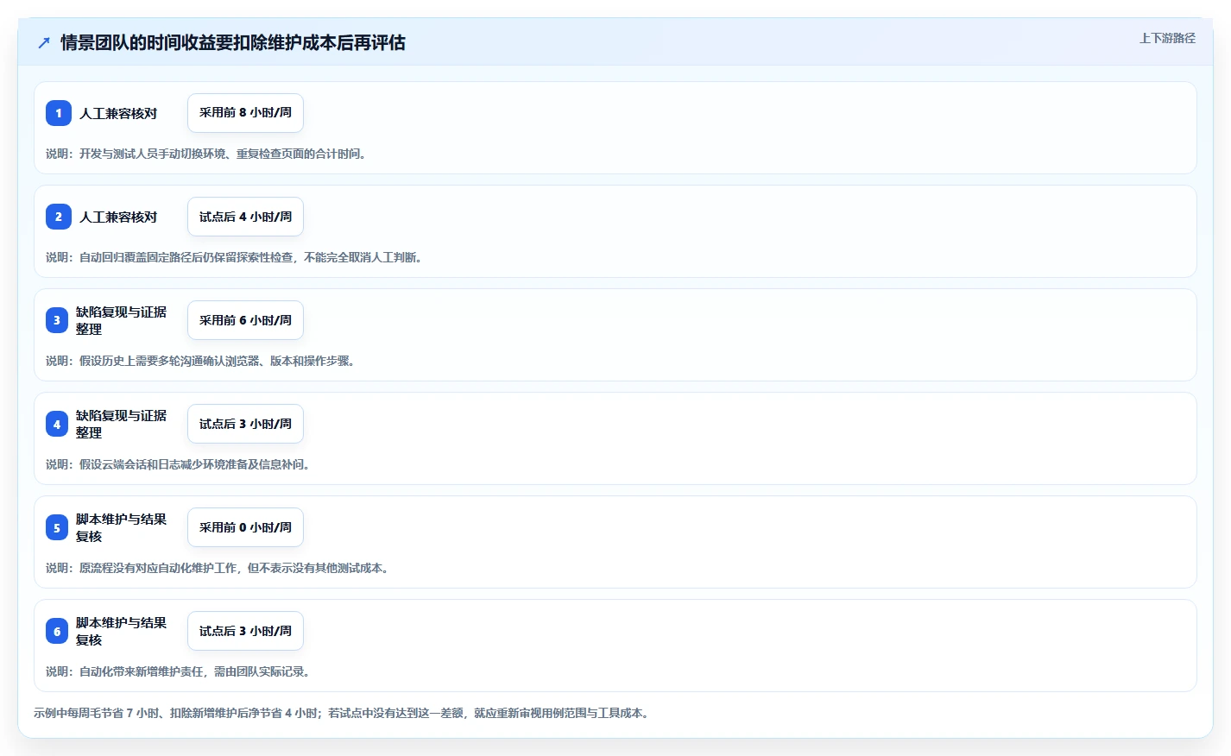Image resolution: width=1231 pixels, height=756 pixels.
Task: Click note about 多轮沟通确认浏览器
Action: [x=201, y=361]
